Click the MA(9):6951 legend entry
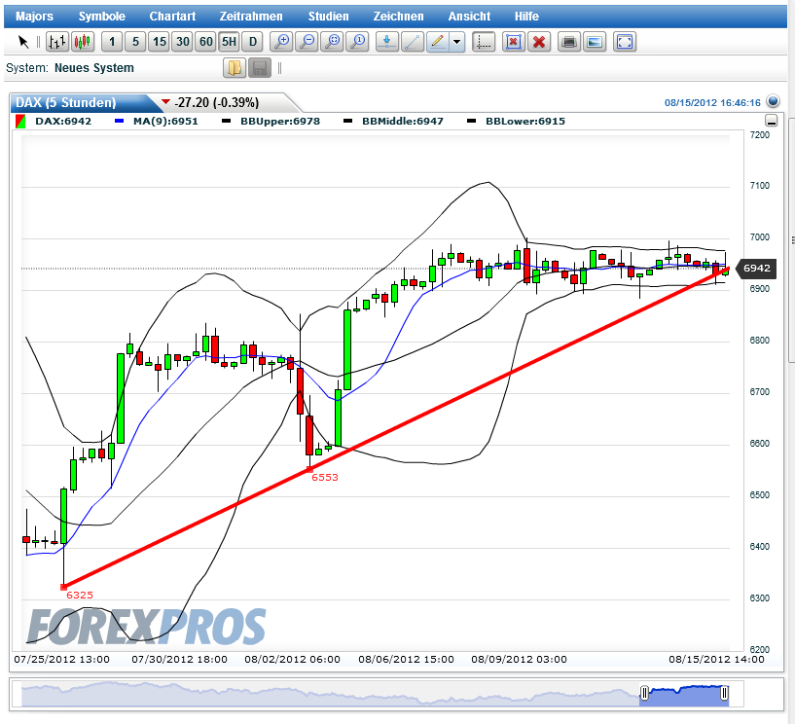The width and height of the screenshot is (795, 724). (165, 122)
